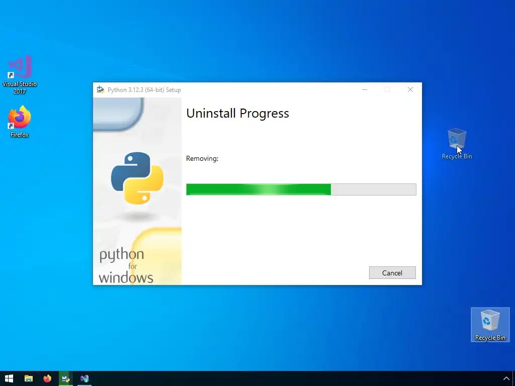Minimize the Python Setup window
Image resolution: width=515 pixels, height=386 pixels.
(x=365, y=89)
